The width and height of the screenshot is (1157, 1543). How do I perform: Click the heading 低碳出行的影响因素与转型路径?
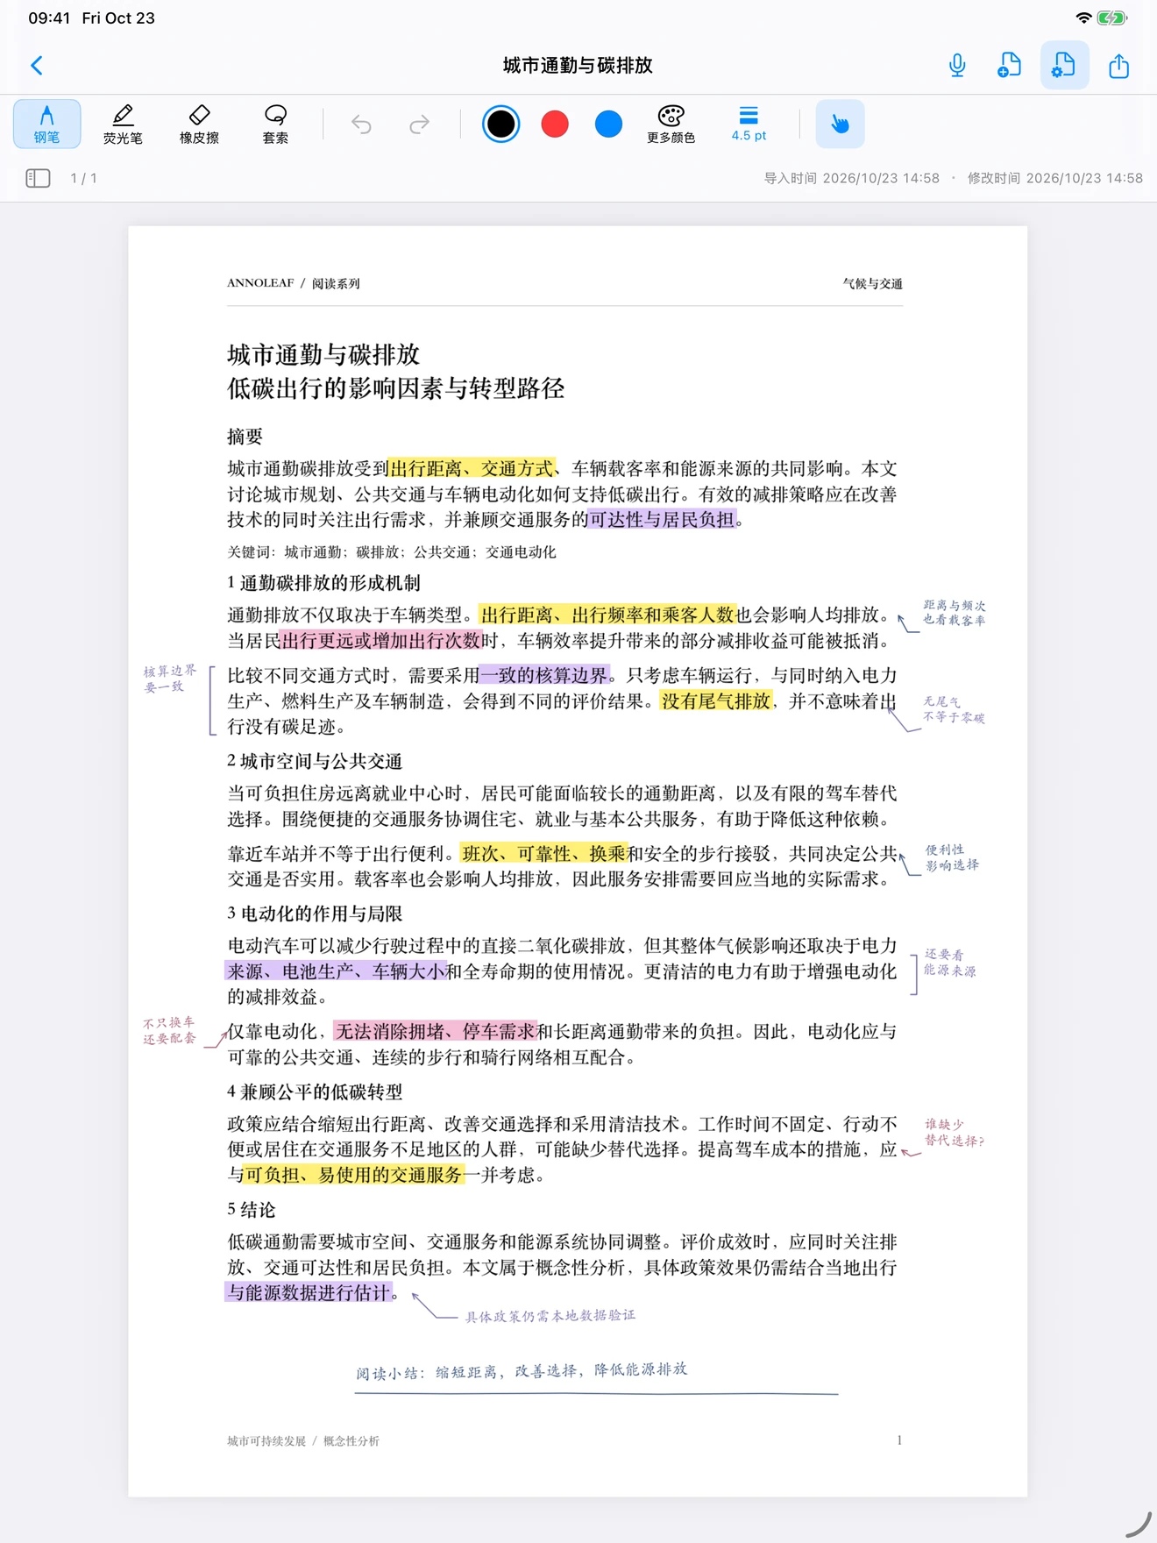395,388
